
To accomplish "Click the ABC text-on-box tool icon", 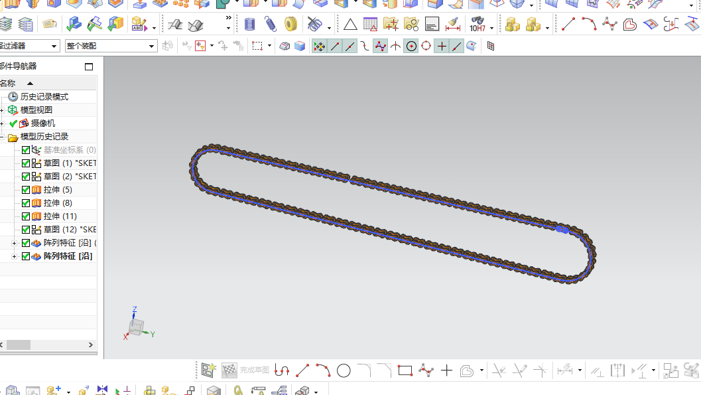I will 139,24.
